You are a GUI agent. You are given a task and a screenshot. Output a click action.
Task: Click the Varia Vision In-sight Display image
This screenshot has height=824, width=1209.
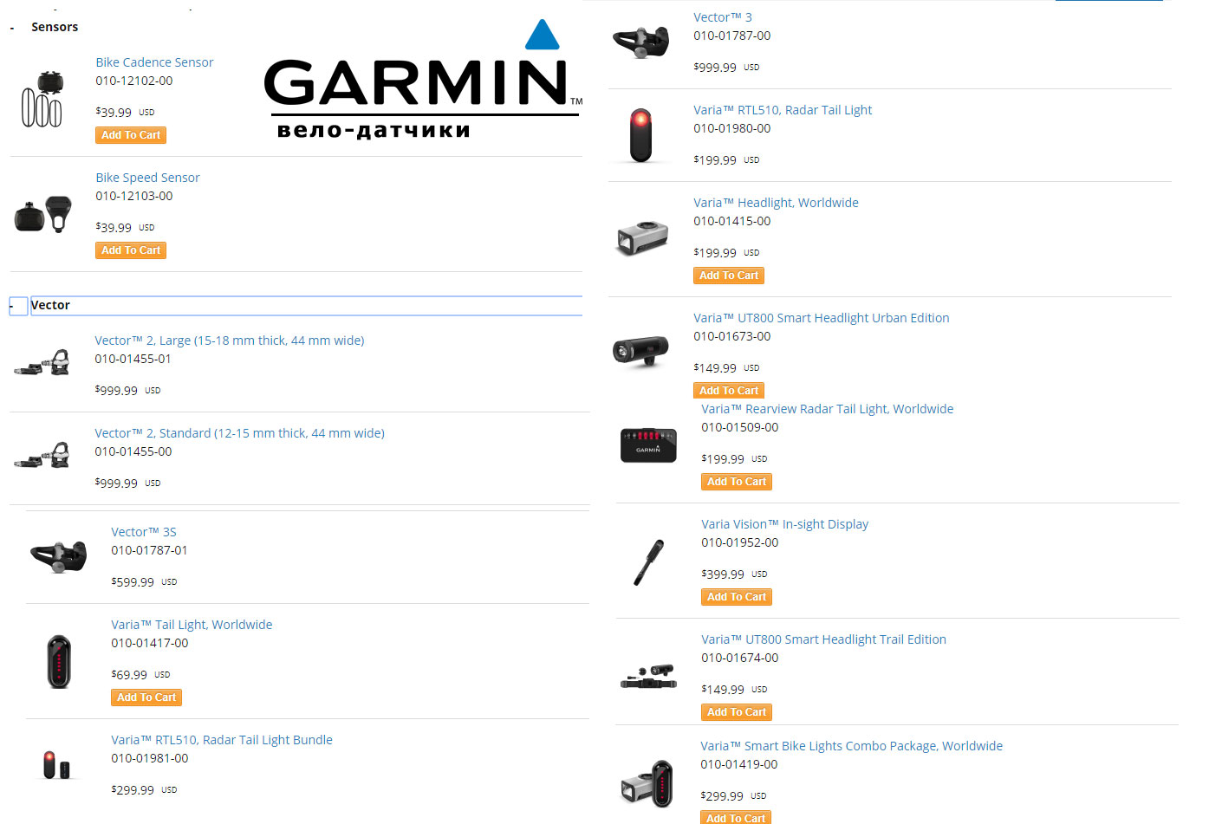coord(648,561)
